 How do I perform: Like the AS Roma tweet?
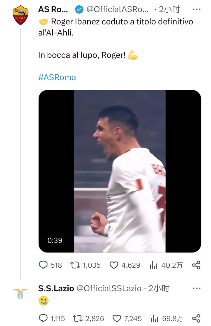click(x=114, y=265)
